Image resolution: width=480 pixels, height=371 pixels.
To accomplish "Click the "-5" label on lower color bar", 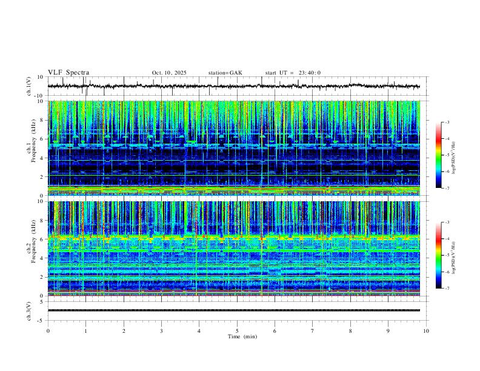I will coord(447,255).
